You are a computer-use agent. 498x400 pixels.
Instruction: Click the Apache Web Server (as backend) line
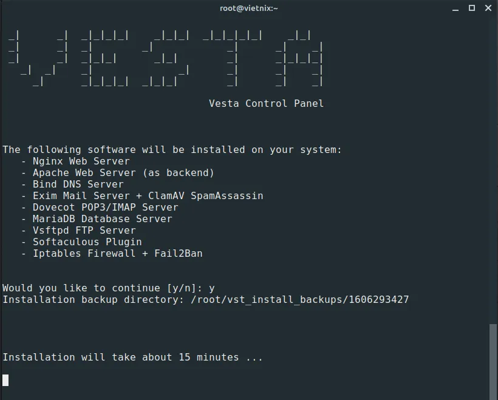[118, 173]
